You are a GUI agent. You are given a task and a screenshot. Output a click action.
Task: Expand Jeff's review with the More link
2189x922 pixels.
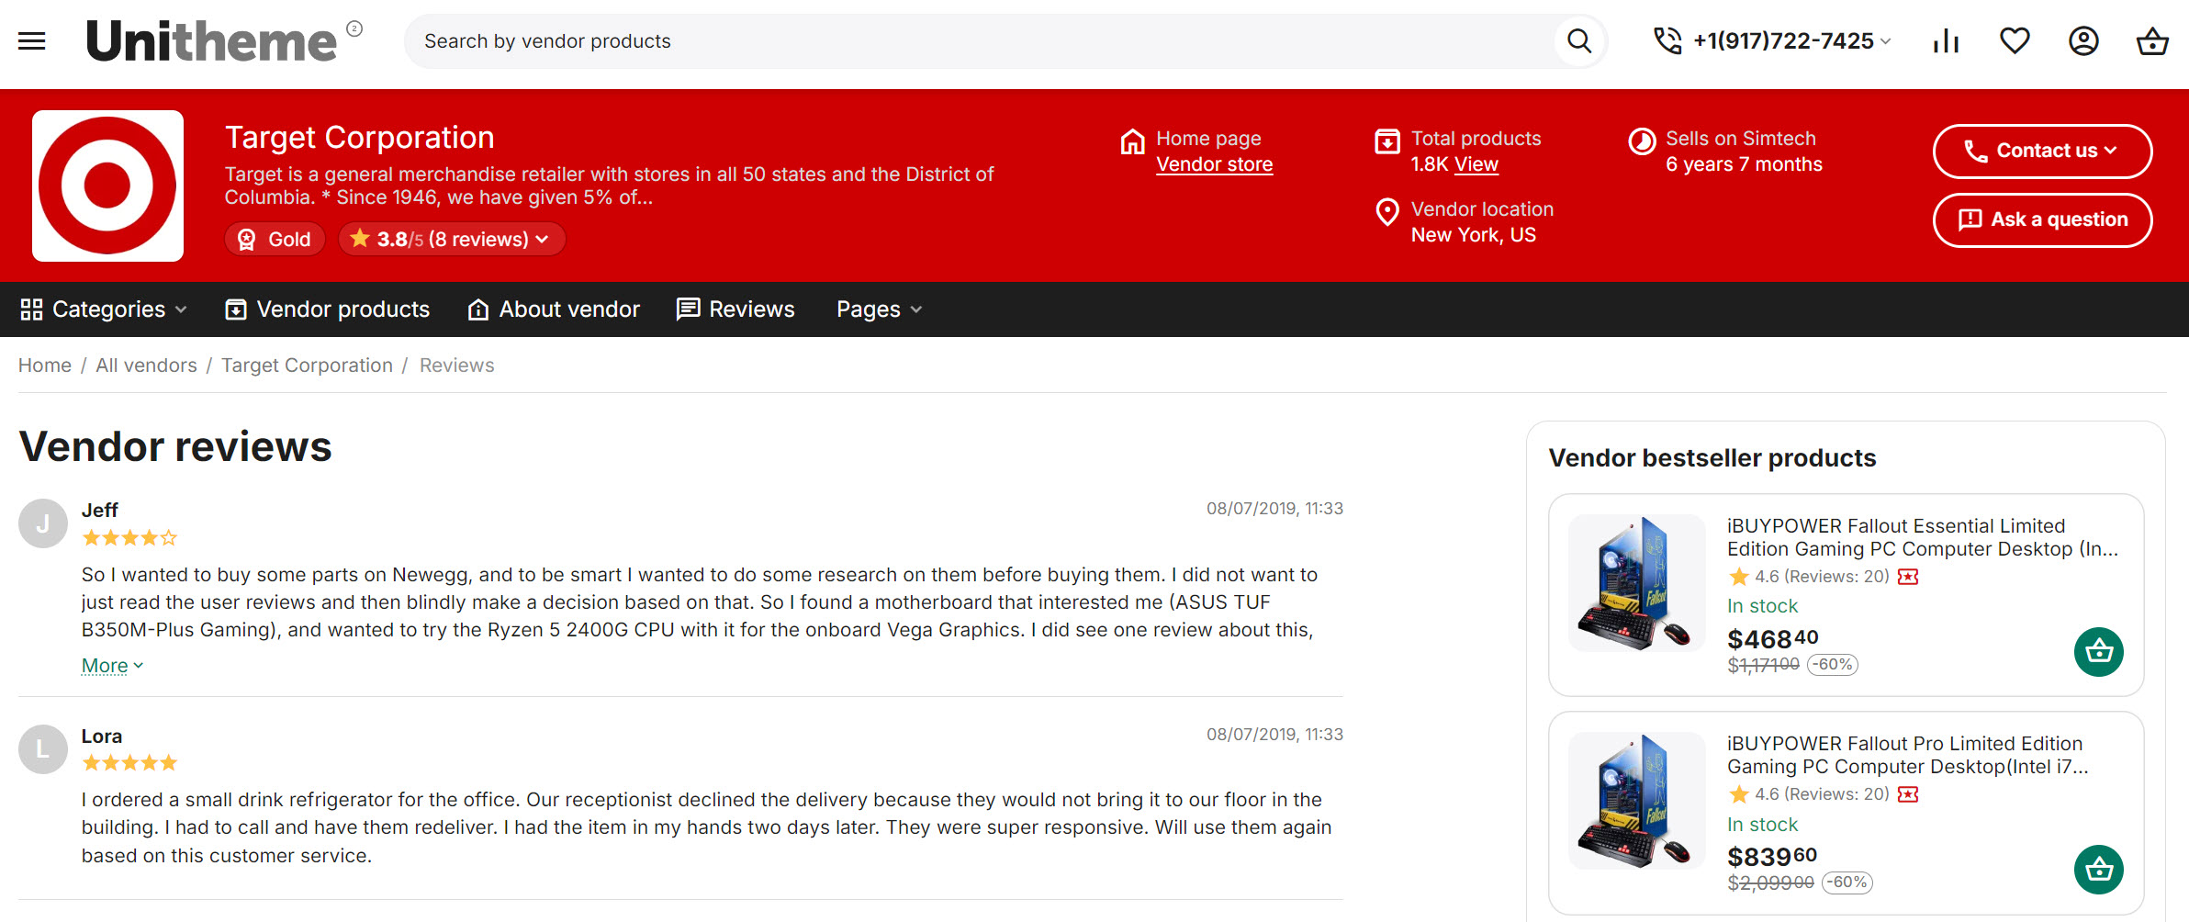point(110,664)
